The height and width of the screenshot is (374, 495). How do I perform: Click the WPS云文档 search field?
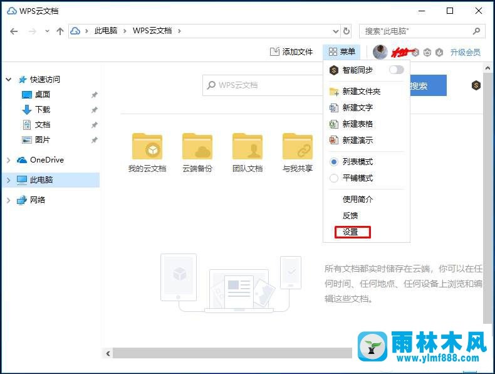(x=263, y=85)
